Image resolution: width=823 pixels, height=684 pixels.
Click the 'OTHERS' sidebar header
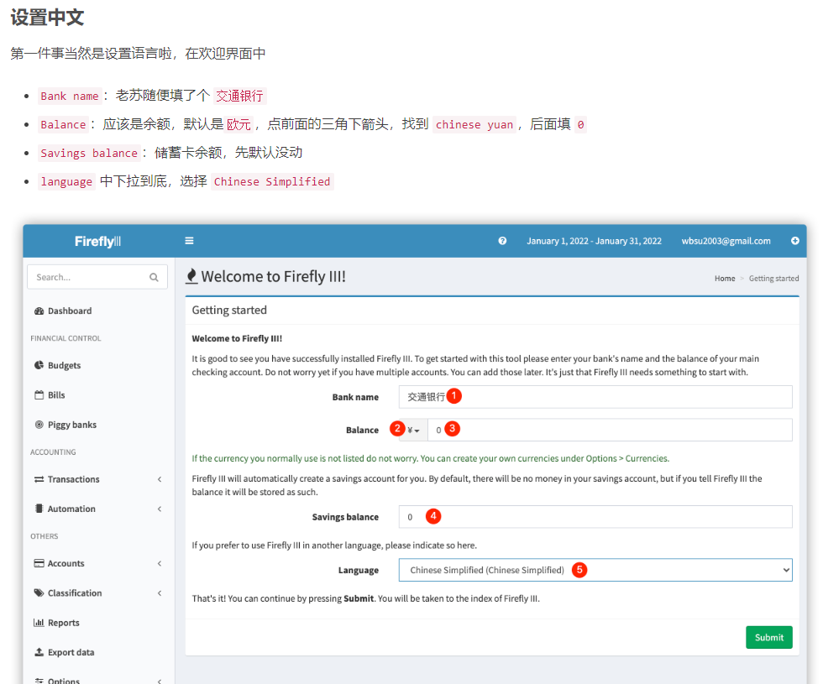click(44, 536)
